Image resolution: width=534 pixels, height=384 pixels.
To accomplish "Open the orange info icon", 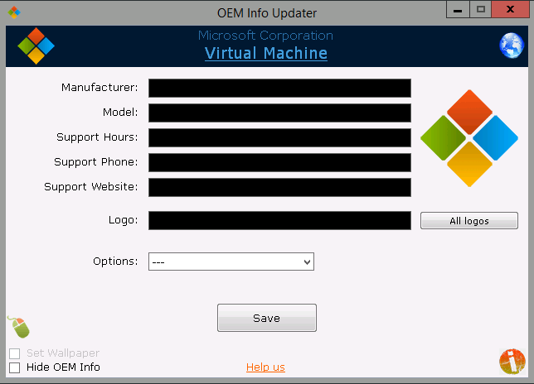I will (512, 362).
